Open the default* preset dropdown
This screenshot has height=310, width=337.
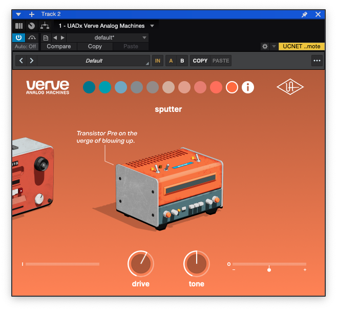tap(108, 37)
